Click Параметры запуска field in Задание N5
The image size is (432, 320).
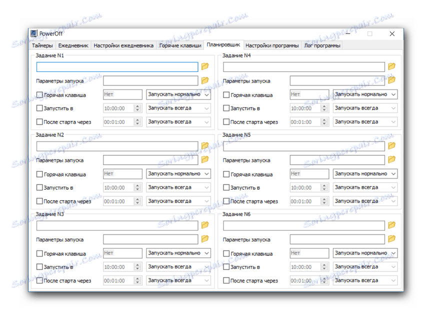[x=337, y=160]
